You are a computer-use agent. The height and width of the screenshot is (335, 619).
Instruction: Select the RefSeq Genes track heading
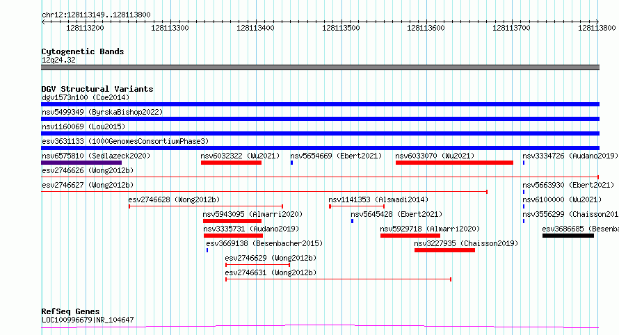tap(70, 311)
